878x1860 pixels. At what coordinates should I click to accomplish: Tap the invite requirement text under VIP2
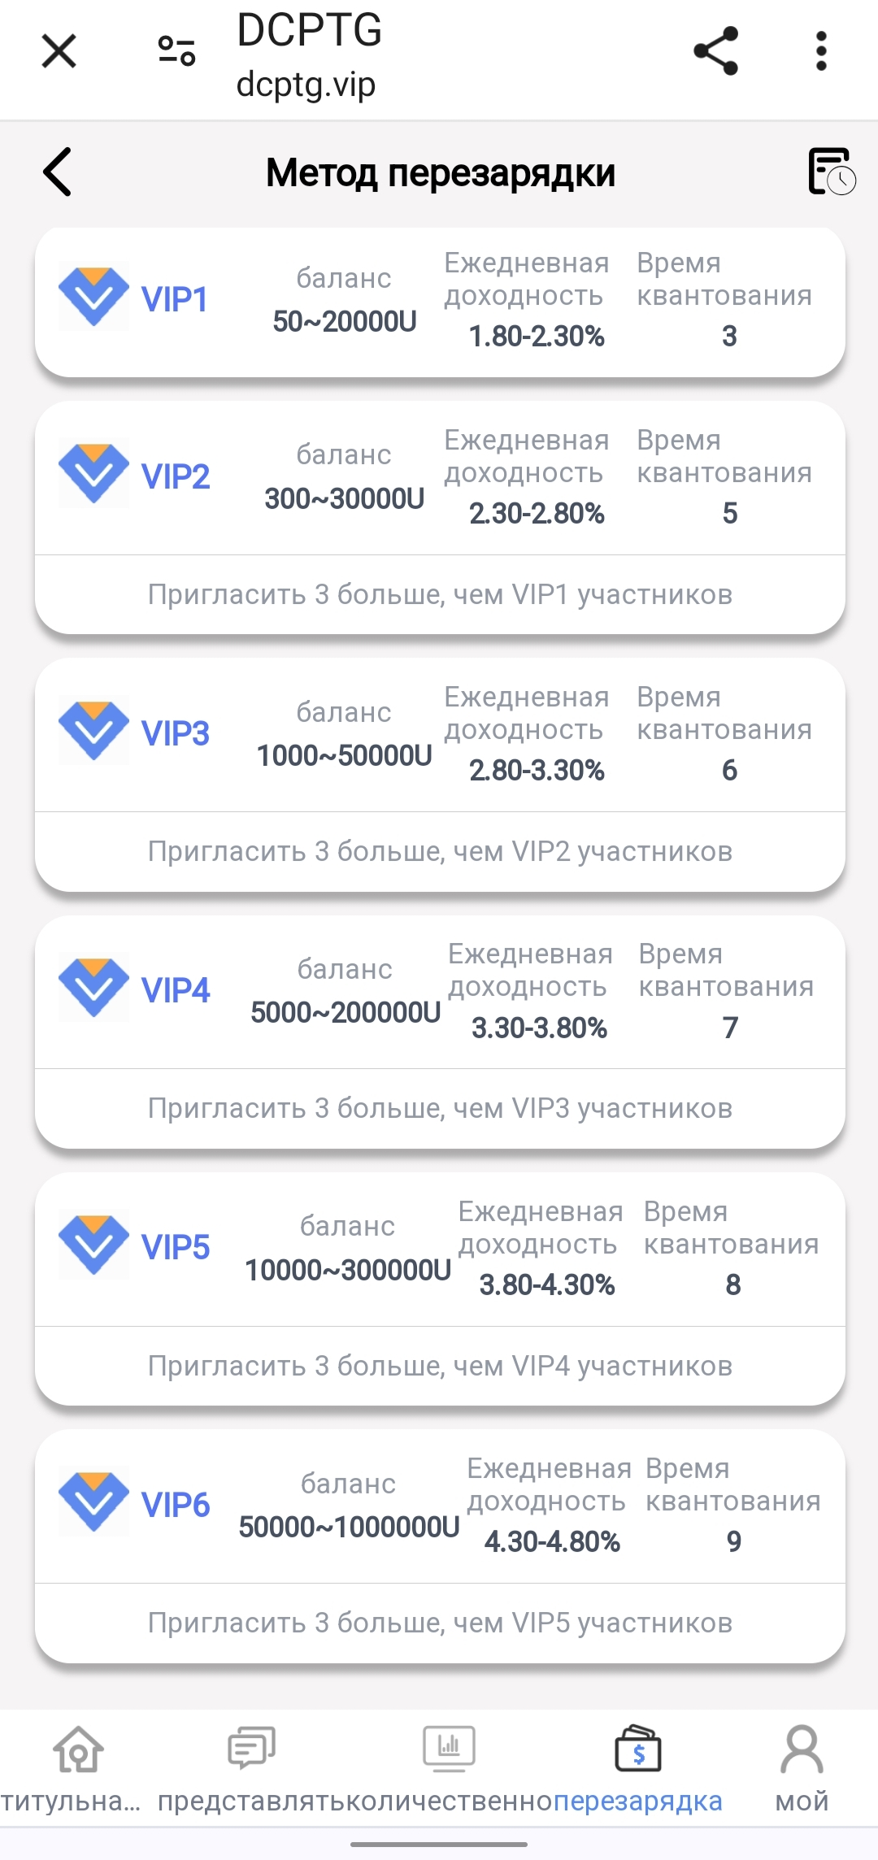440,595
